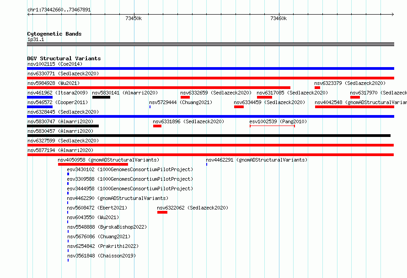This screenshot has width=407, height=278.
Task: Open the nsv6330771 (Sedlazeck2020) label
Action: pyautogui.click(x=63, y=73)
